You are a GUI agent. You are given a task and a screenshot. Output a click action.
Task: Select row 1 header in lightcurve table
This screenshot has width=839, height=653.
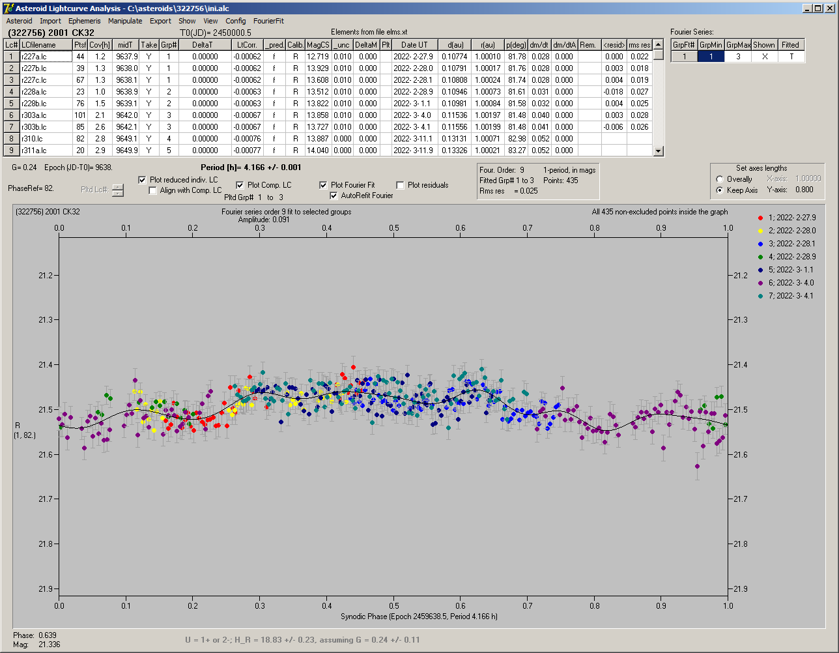(11, 57)
